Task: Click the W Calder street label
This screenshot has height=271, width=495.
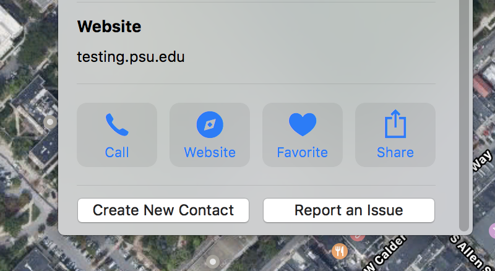Action: [385, 254]
